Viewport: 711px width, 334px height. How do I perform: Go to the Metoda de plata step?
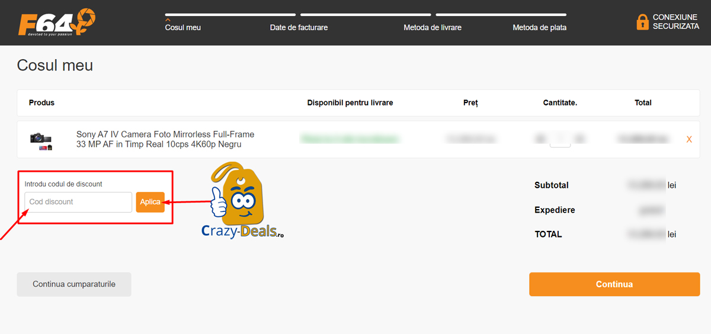(539, 27)
